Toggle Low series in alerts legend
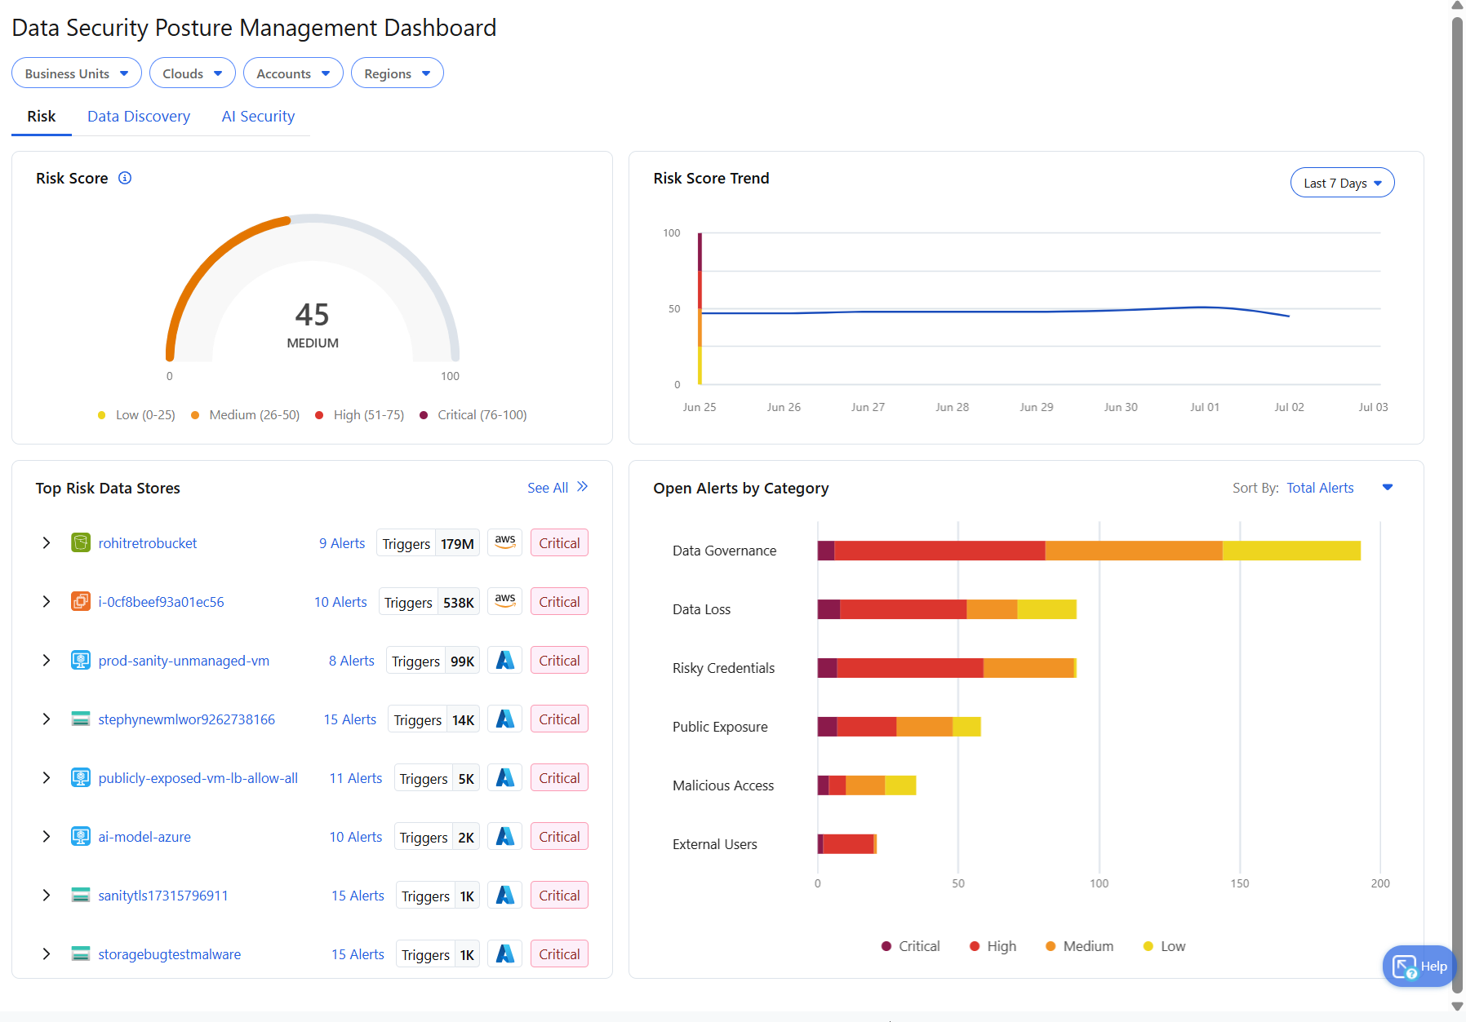Viewport: 1466px width, 1022px height. (x=1164, y=946)
